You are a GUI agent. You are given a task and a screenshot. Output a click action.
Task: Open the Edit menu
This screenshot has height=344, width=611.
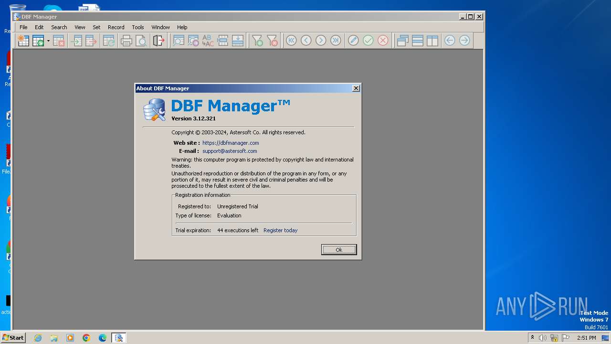click(39, 27)
